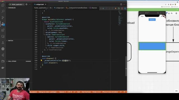Viewport: 179px width, 100px height.
Task: Click the RUNNING call stack status
Action: point(28,61)
